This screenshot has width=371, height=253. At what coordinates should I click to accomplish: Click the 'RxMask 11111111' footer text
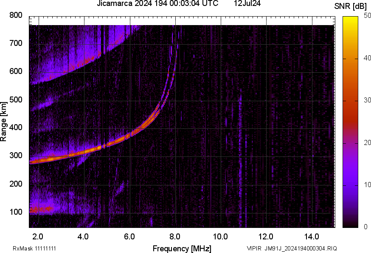(34, 248)
